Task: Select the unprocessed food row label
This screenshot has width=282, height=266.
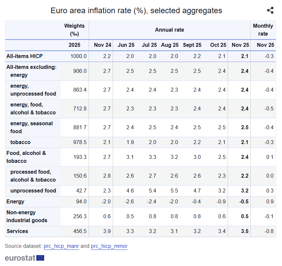Action: [33, 191]
